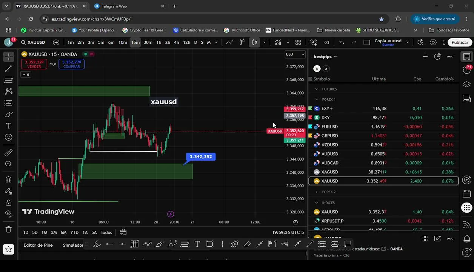Select the line chart style
Image resolution: width=474 pixels, height=272 pixels.
229,42
